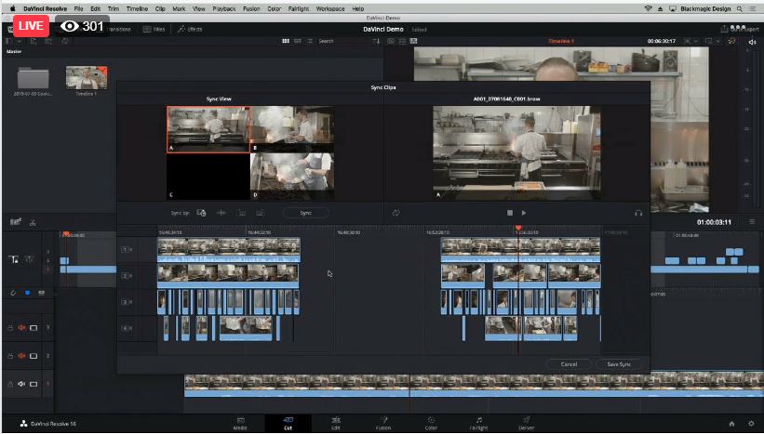Open the Effects panel in toolbar

(x=189, y=29)
